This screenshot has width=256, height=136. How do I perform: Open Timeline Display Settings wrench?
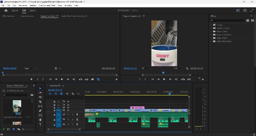pyautogui.click(x=73, y=94)
